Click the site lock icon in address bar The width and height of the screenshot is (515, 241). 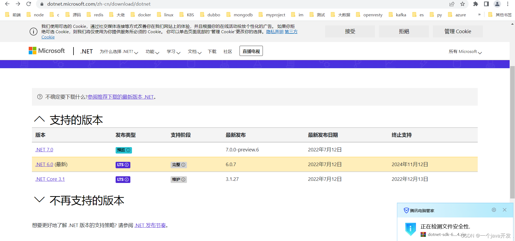42,4
